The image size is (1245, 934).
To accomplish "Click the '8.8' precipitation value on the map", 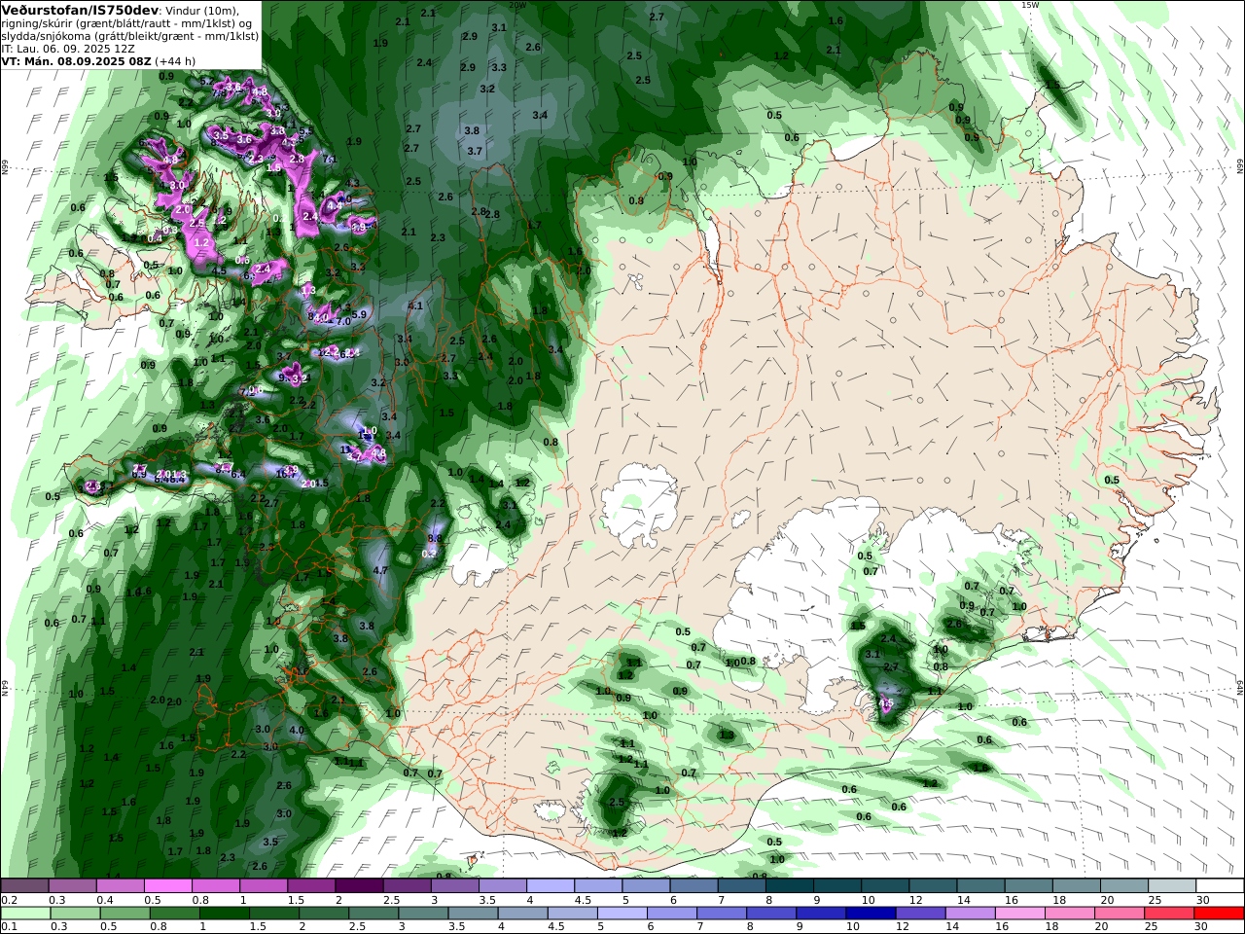I will pyautogui.click(x=435, y=538).
